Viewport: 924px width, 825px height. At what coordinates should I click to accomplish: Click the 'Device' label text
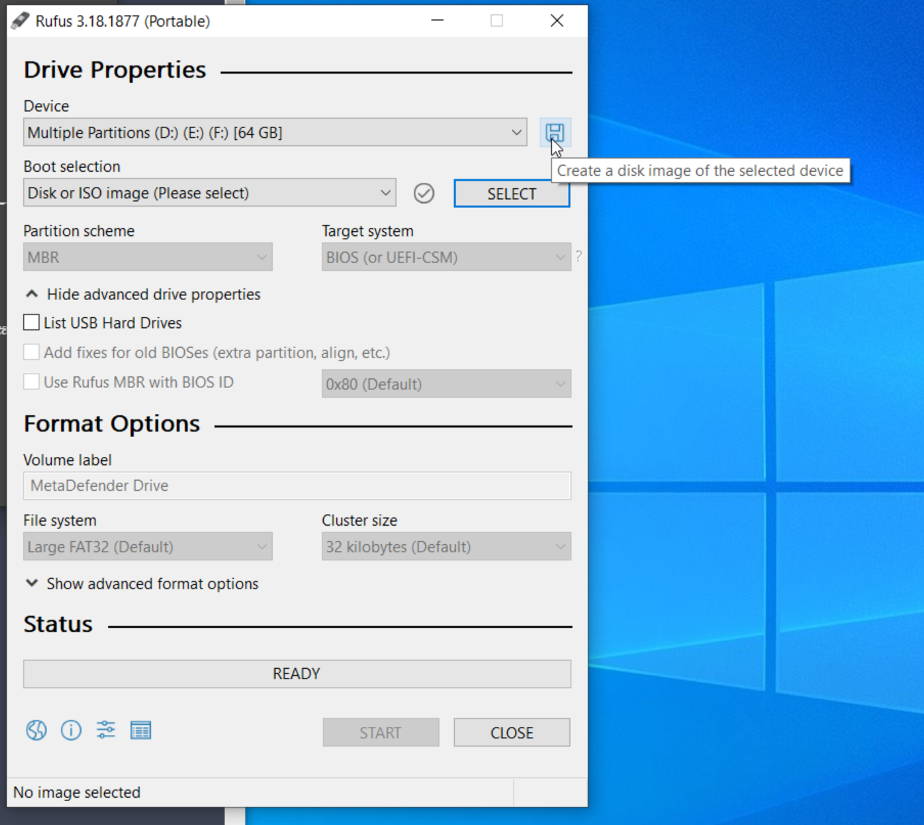(46, 106)
